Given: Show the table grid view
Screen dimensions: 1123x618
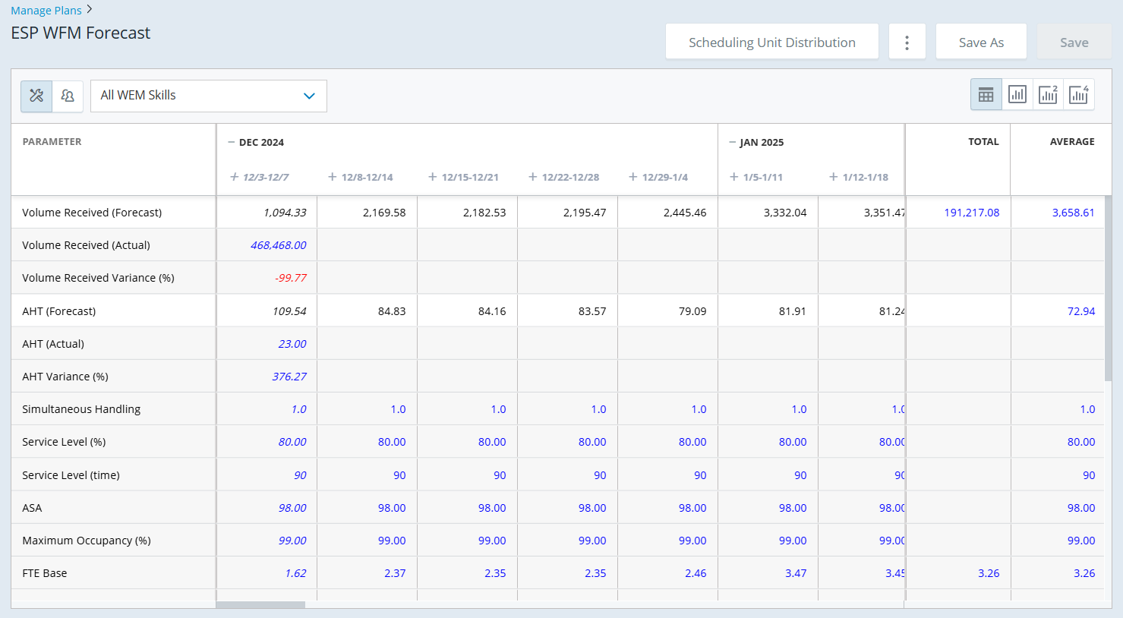Looking at the screenshot, I should pos(986,95).
